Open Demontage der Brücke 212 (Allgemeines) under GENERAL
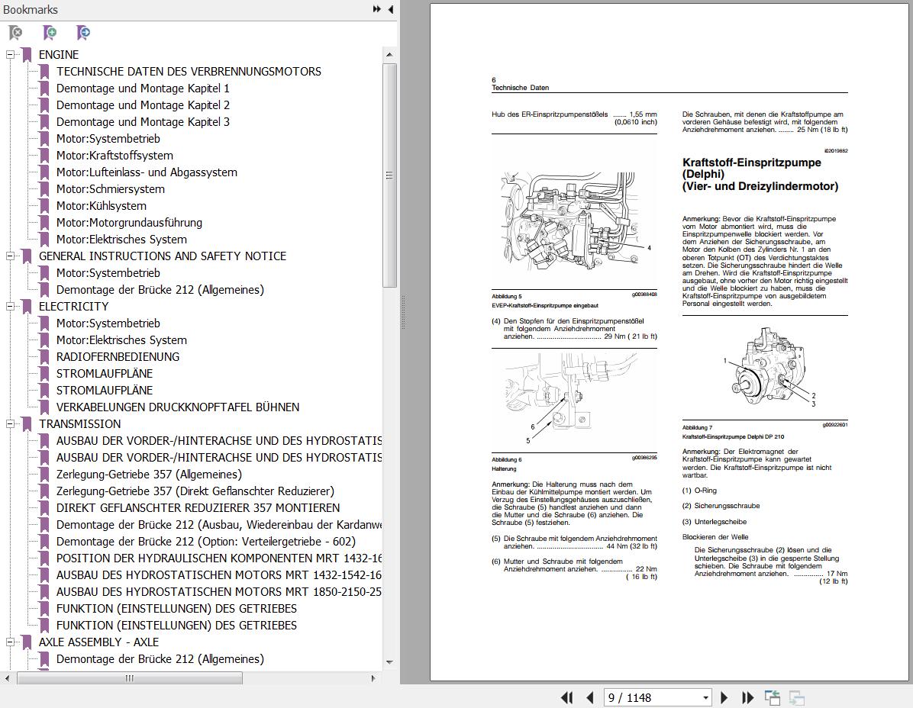The image size is (913, 708). (x=160, y=290)
